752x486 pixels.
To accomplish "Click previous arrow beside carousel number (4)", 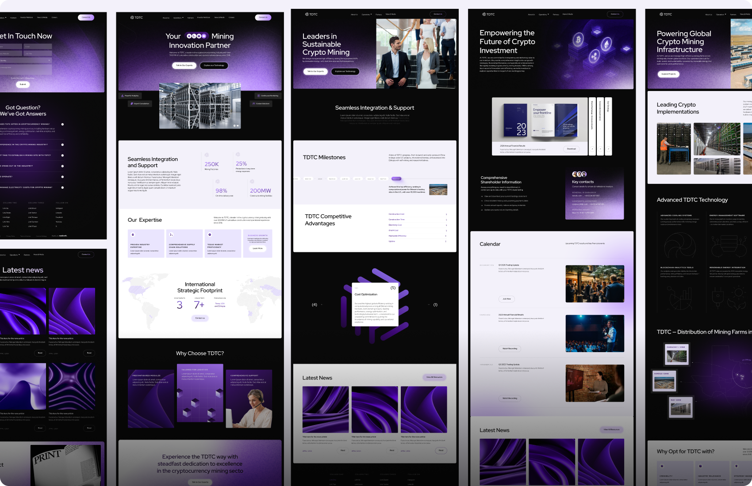I will (x=322, y=304).
